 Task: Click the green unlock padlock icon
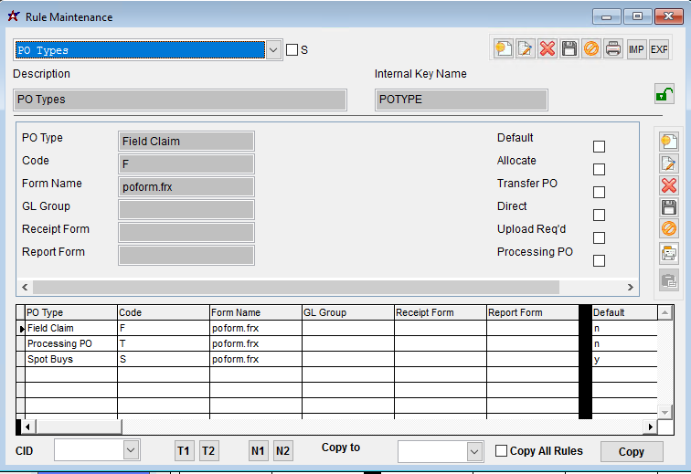click(x=664, y=93)
